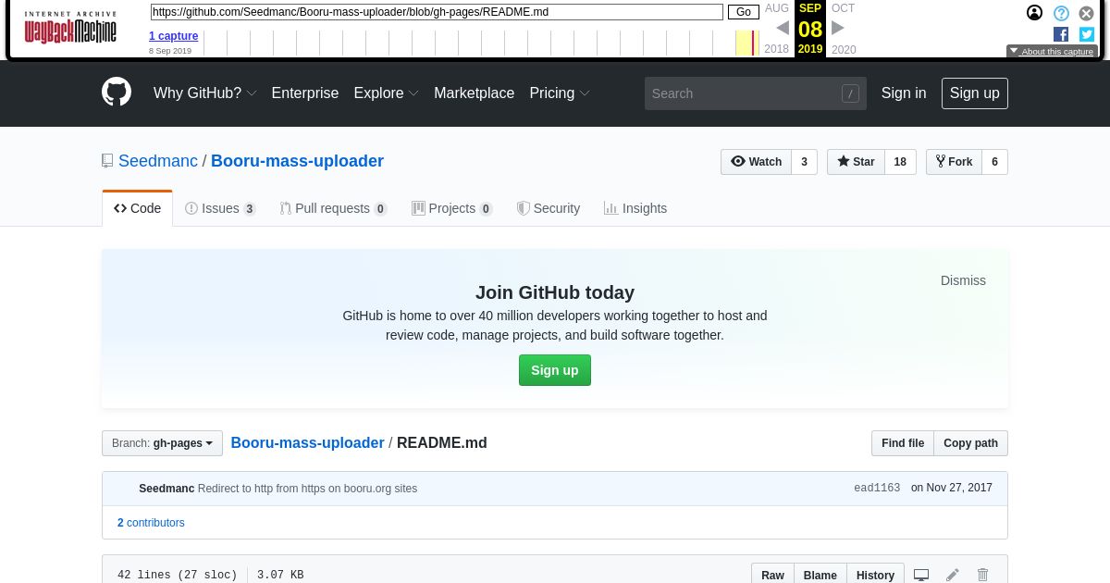Jump to year 2018 in timeline
The width and height of the screenshot is (1110, 583).
[777, 50]
